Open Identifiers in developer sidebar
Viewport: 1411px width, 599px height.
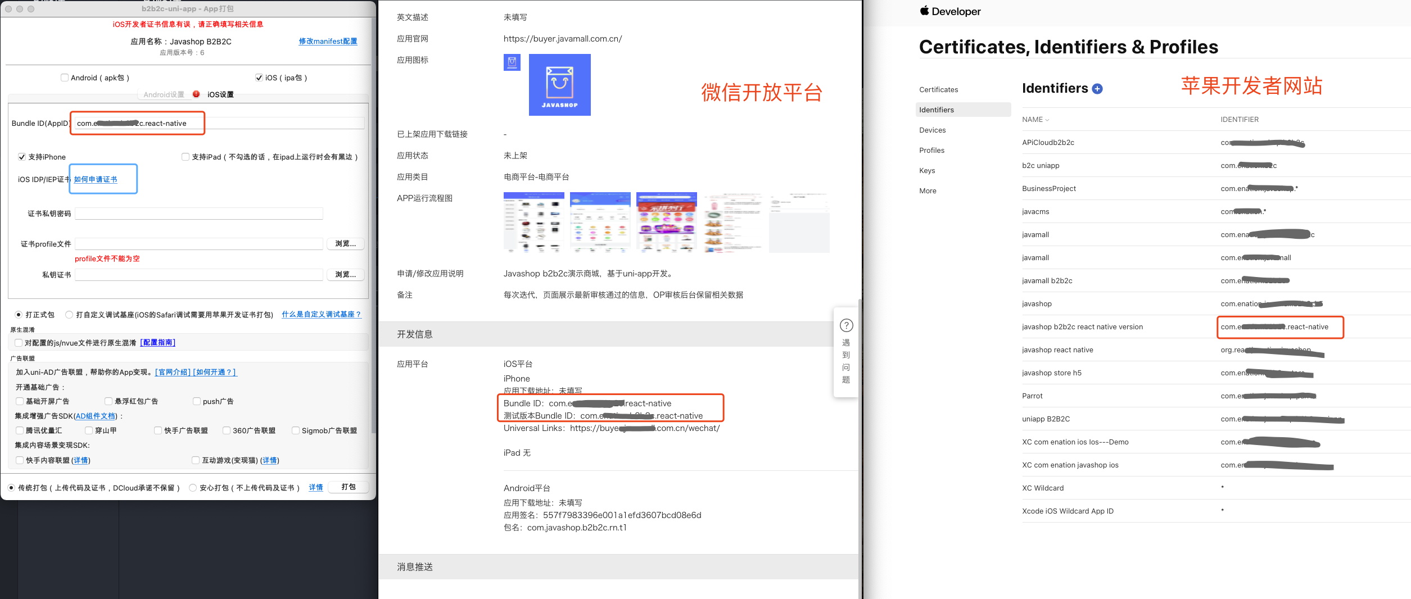pyautogui.click(x=963, y=110)
